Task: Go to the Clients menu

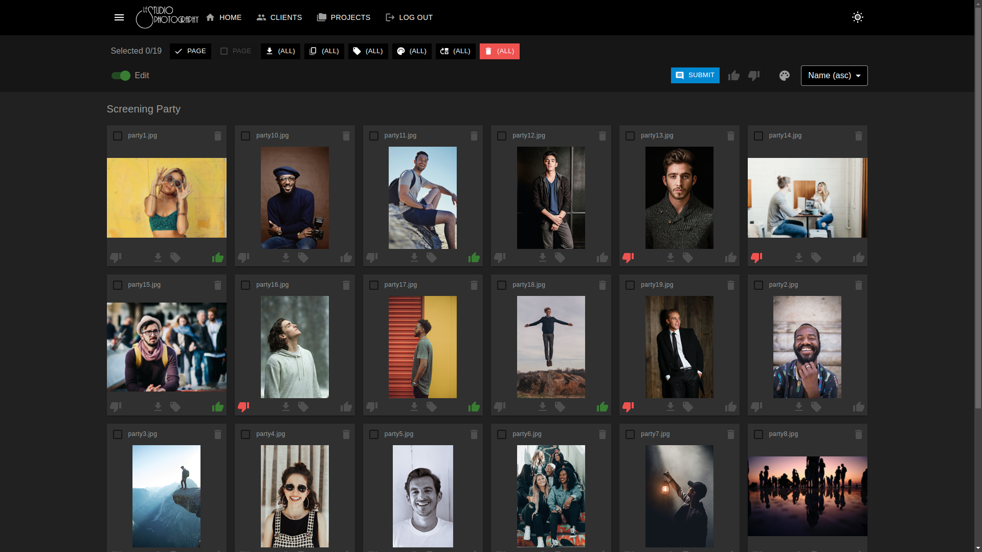Action: click(279, 17)
